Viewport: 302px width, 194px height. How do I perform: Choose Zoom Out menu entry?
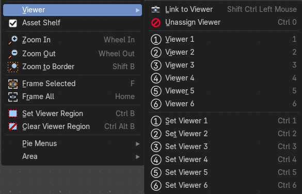tap(72, 54)
